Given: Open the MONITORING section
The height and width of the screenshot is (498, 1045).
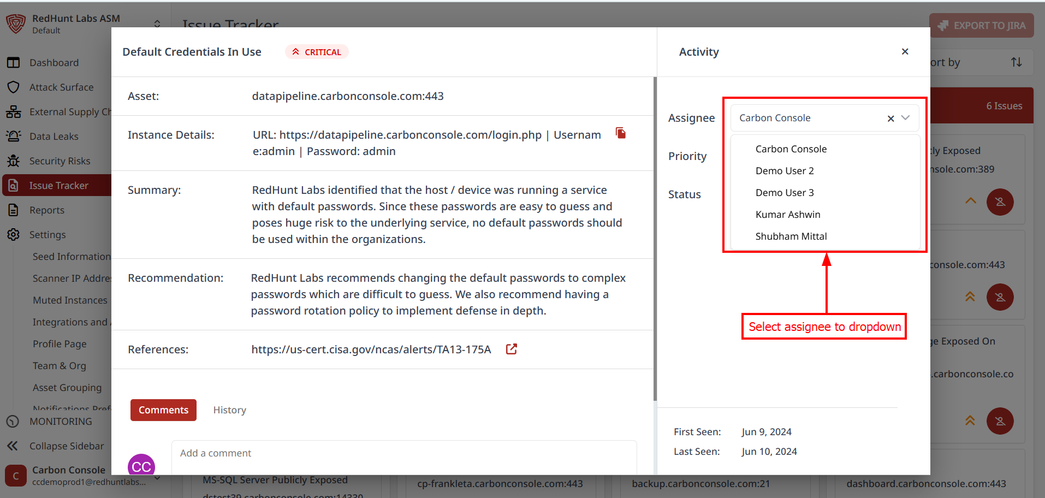Looking at the screenshot, I should (x=60, y=422).
